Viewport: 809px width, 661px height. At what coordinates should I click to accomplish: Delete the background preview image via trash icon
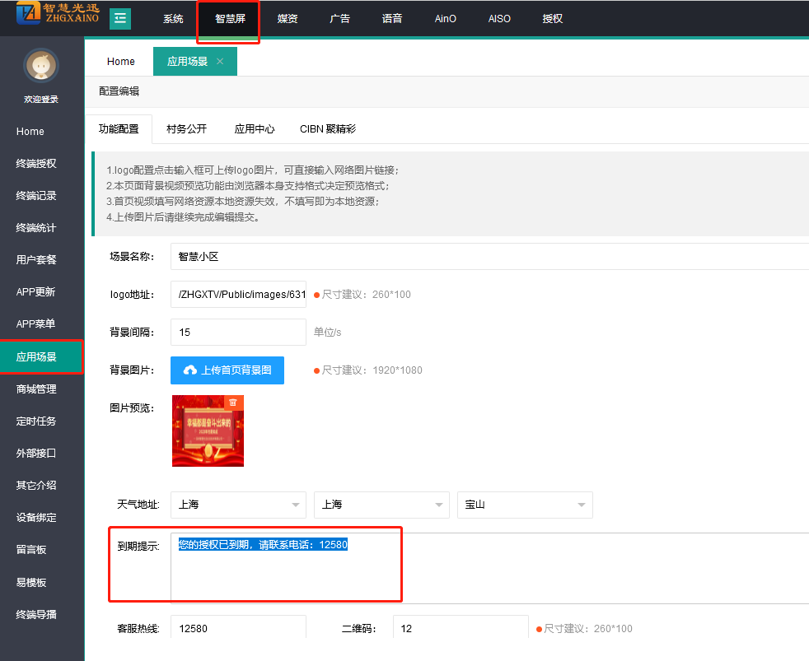(233, 403)
